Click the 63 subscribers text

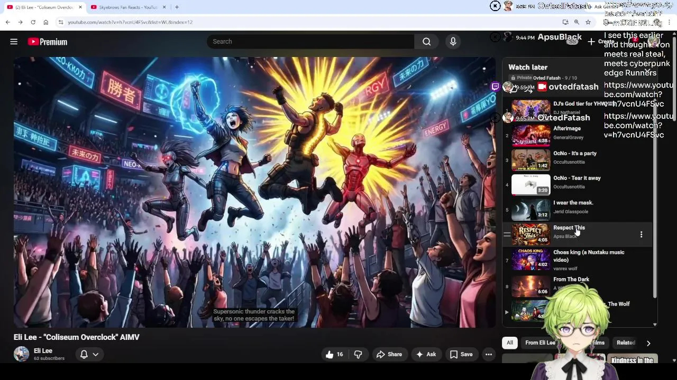click(x=49, y=358)
